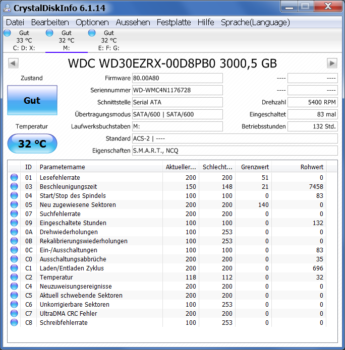Click the 32 °C temperature button
Viewport: 345px width, 350px height.
(x=32, y=144)
